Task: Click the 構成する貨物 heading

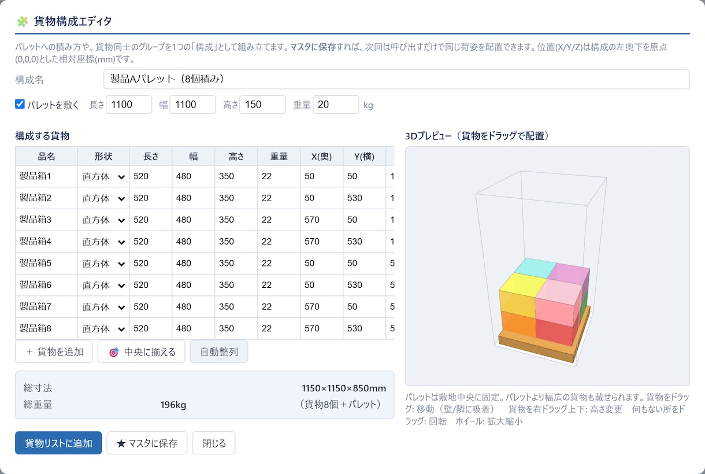Action: 42,136
